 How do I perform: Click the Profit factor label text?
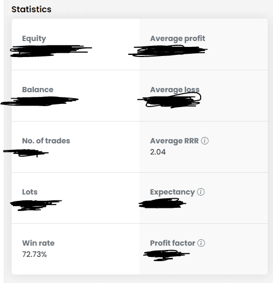click(172, 243)
